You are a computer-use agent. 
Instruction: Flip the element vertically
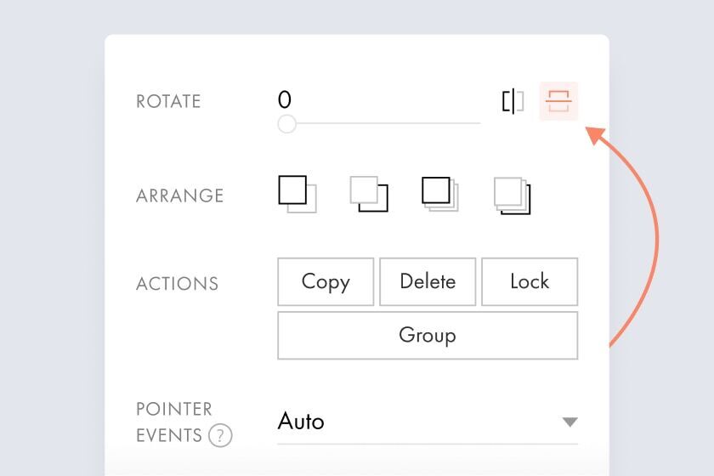[x=558, y=101]
